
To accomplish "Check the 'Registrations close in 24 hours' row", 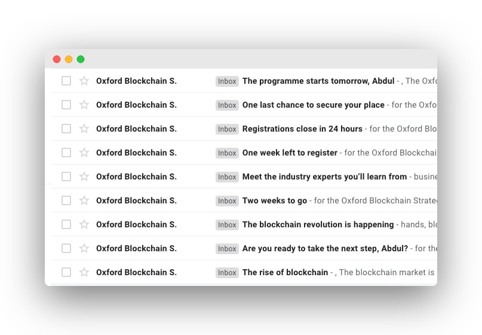I will click(x=66, y=129).
